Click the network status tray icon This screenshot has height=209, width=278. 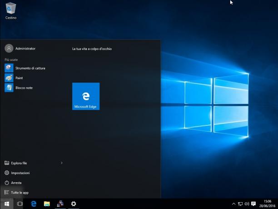tap(240, 204)
